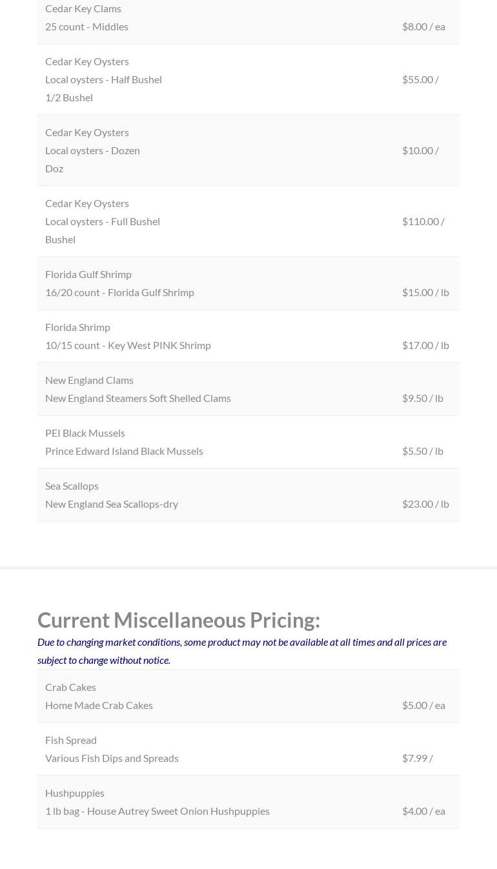Click the New England Sea Scallops-dry description
The image size is (497, 869).
coord(111,504)
